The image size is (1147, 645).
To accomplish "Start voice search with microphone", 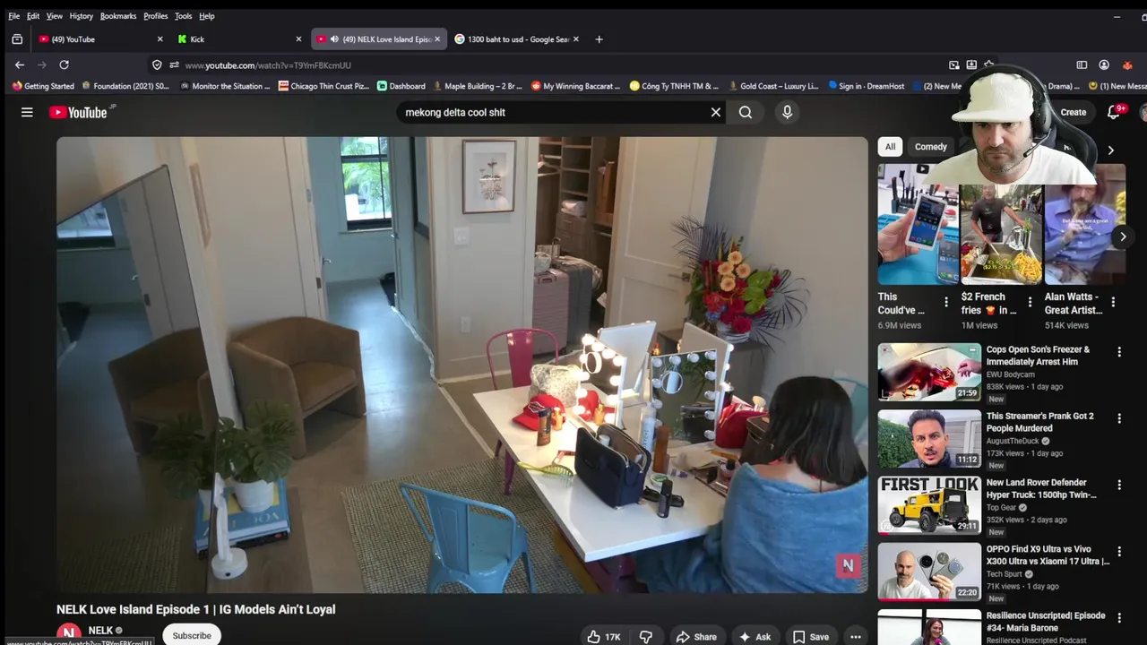I will pyautogui.click(x=788, y=112).
